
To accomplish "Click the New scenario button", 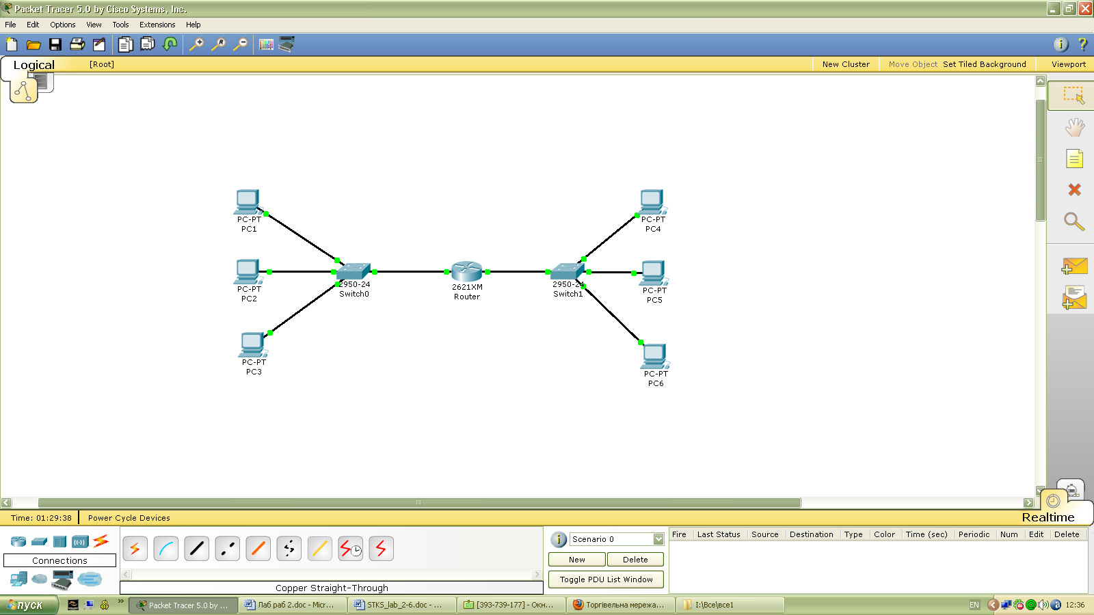I will [577, 560].
